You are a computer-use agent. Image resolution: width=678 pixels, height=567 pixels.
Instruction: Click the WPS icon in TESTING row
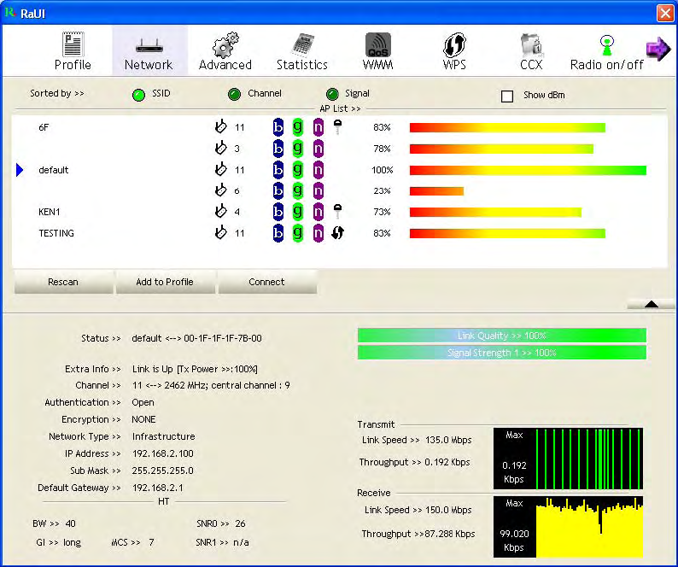click(x=338, y=233)
